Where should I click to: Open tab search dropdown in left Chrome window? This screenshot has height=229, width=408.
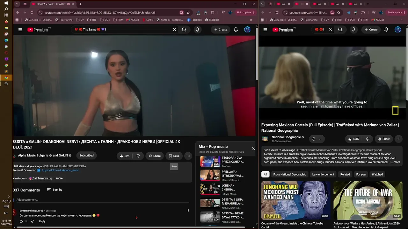coord(17,4)
